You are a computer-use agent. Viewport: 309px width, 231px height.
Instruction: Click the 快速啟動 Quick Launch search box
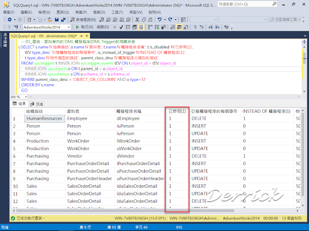point(247,4)
